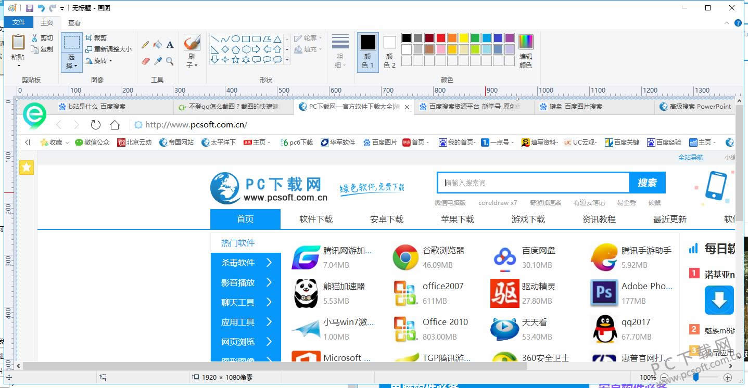Click the zoom in plus button
Screen dimensions: 748x388
point(728,377)
